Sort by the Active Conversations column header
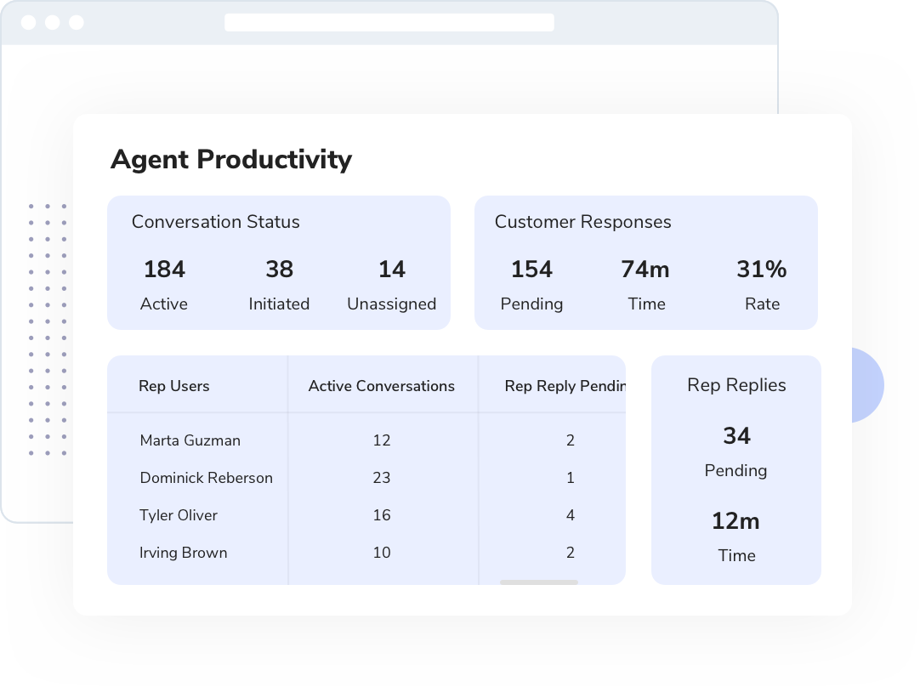Image resolution: width=920 pixels, height=687 pixels. pyautogui.click(x=383, y=386)
